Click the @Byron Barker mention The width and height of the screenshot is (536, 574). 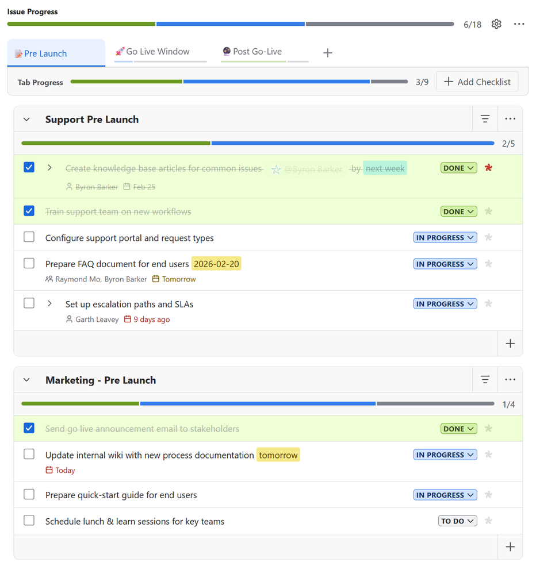point(307,169)
